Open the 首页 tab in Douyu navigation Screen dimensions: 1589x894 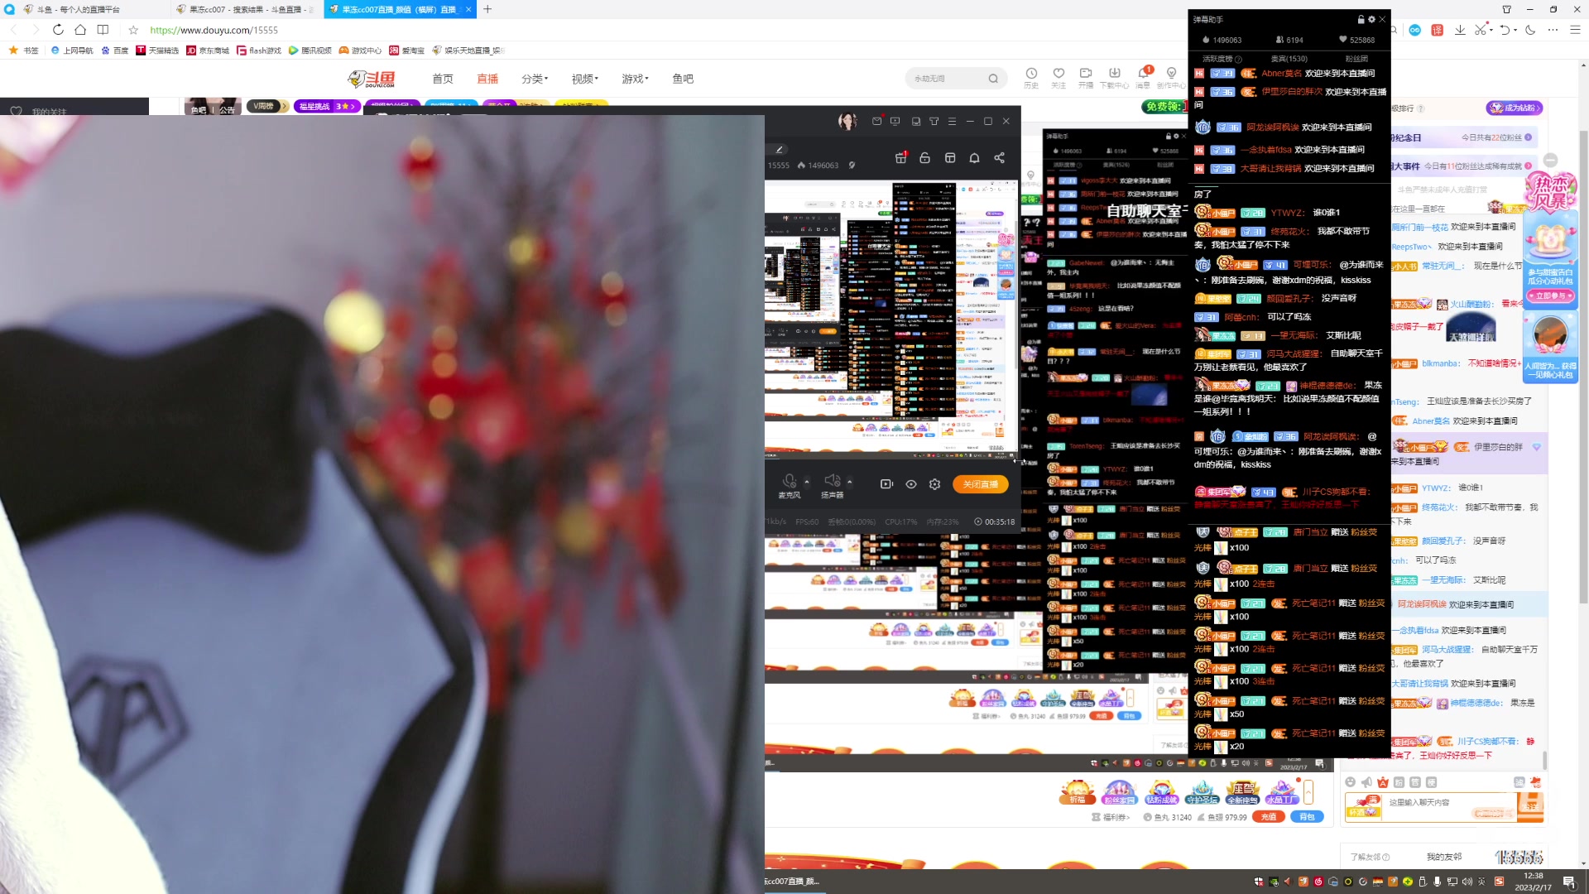tap(442, 79)
